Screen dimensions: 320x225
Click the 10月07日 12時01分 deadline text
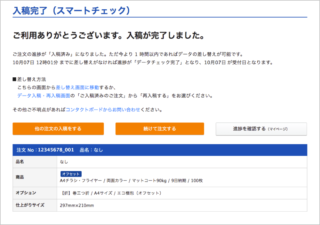(35, 62)
